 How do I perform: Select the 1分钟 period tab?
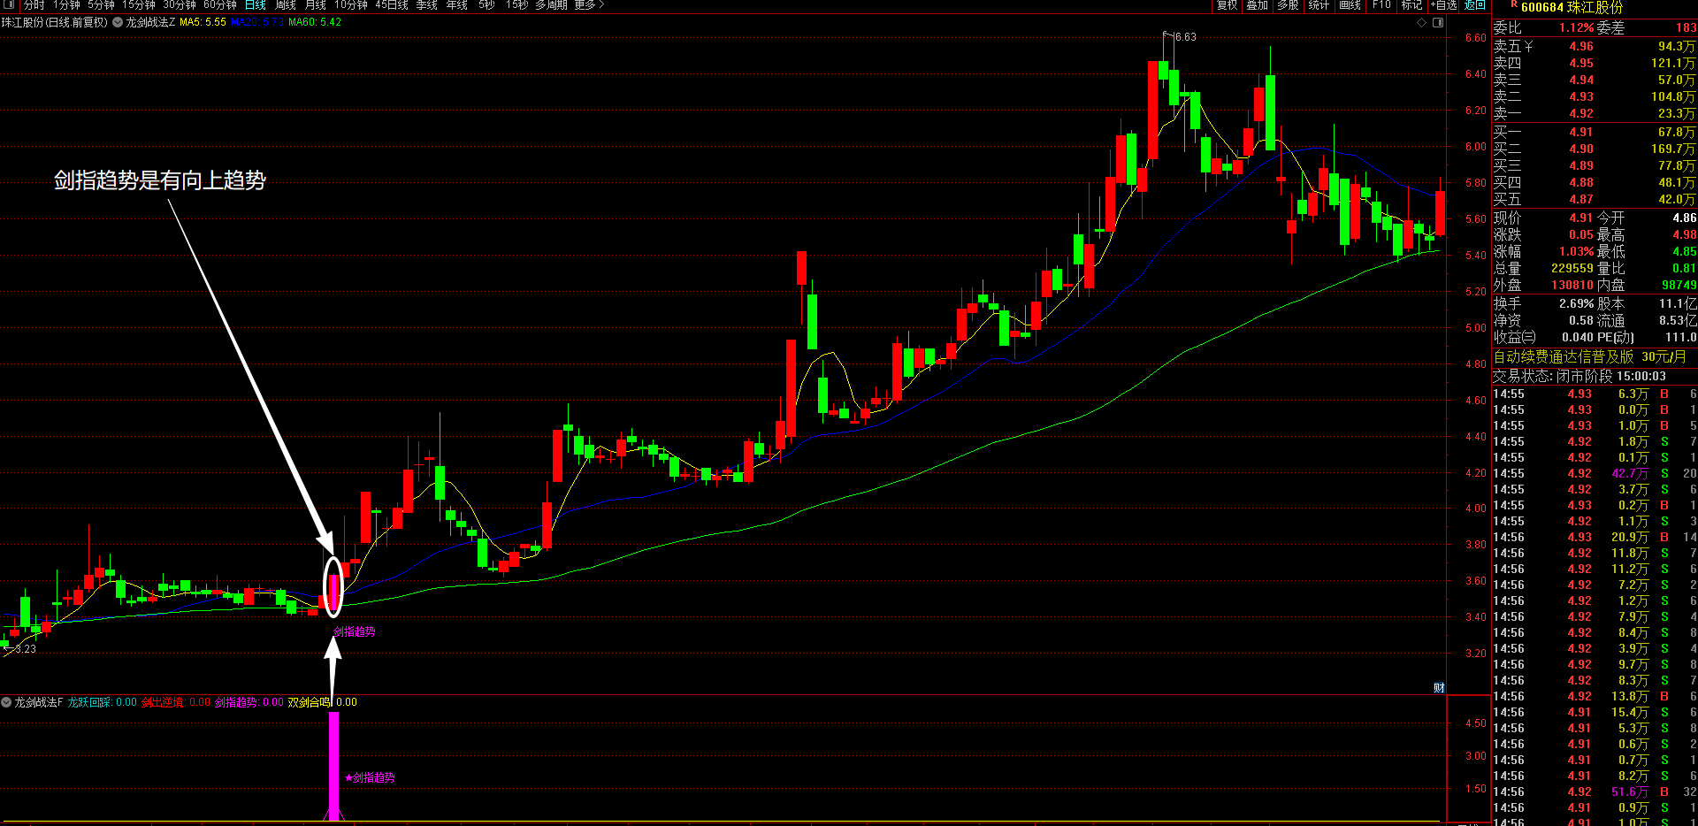(66, 5)
